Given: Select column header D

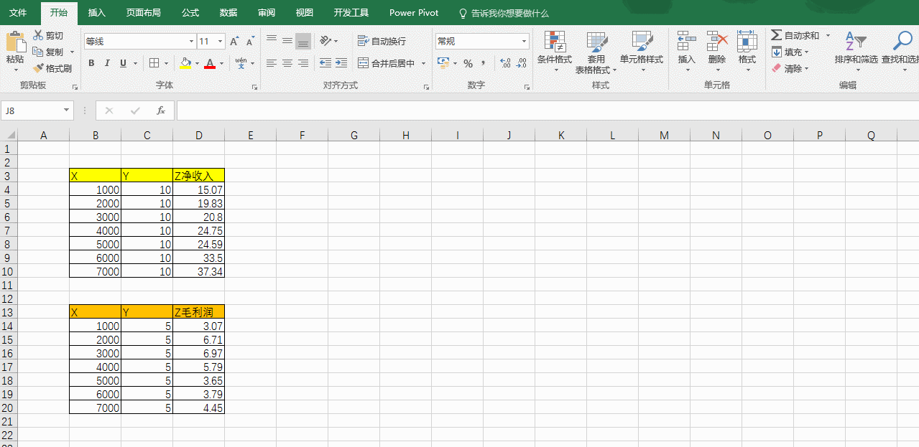Looking at the screenshot, I should click(199, 135).
